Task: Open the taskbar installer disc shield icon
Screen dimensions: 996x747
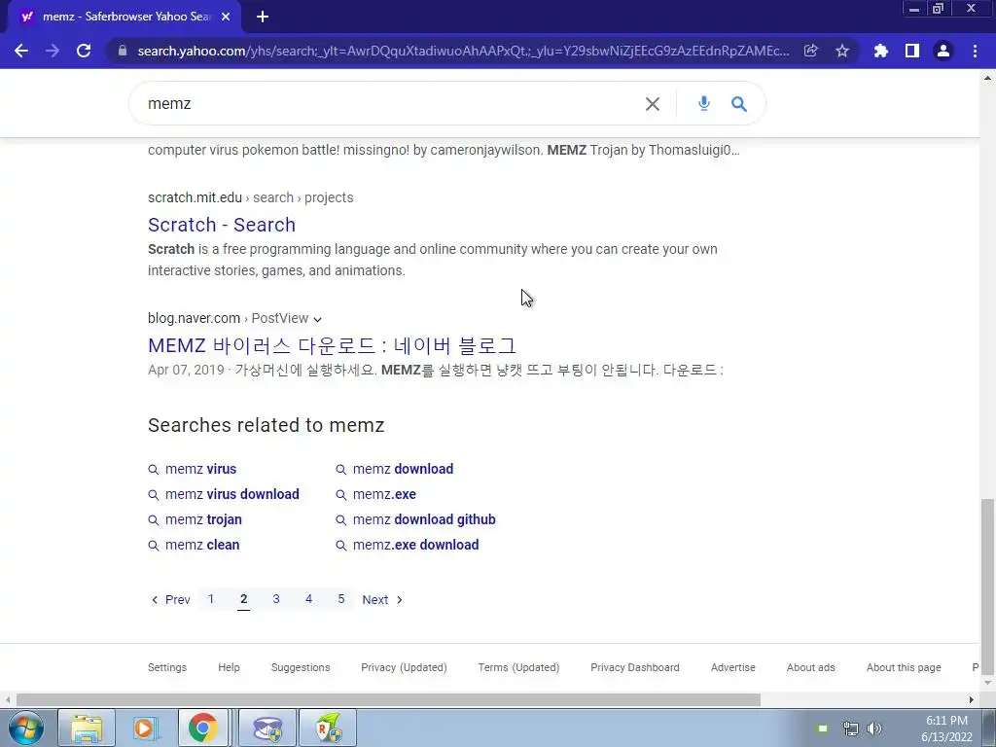Action: pyautogui.click(x=267, y=728)
